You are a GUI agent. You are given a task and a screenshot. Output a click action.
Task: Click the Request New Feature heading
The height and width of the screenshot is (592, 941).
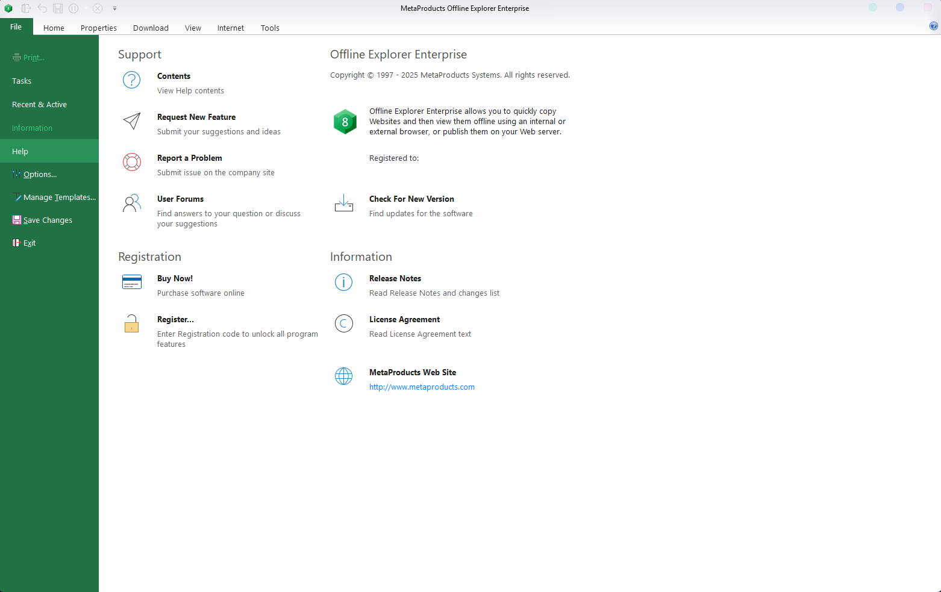(196, 117)
